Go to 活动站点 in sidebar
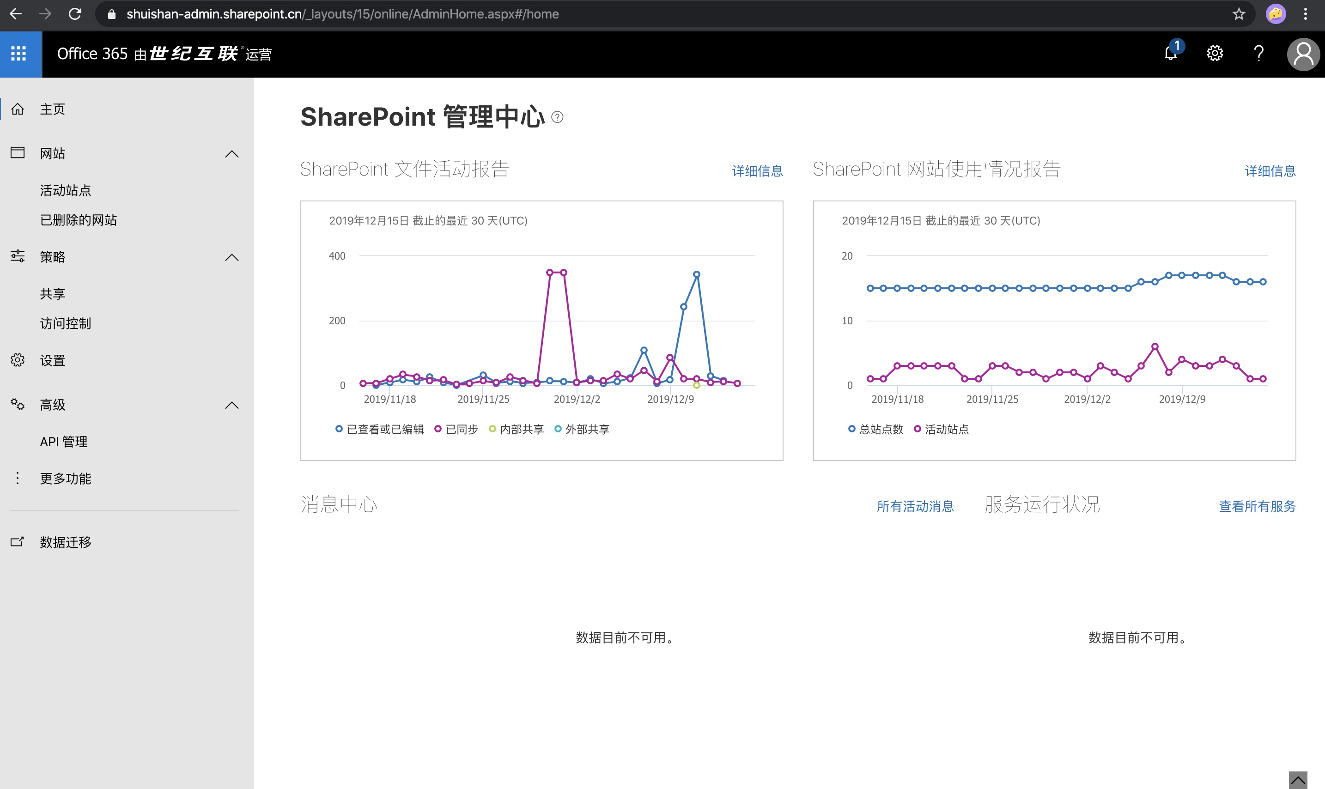Image resolution: width=1325 pixels, height=789 pixels. (66, 190)
